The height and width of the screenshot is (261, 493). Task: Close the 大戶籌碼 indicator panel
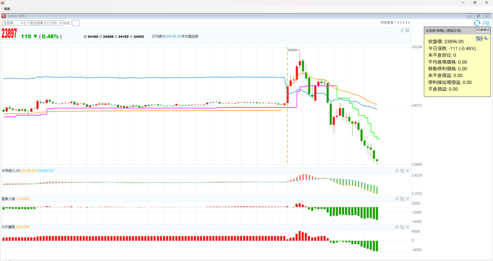(x=407, y=226)
